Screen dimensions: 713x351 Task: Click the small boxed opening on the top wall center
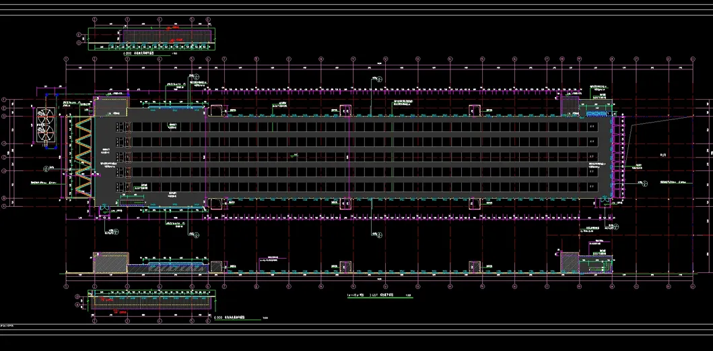click(x=345, y=110)
